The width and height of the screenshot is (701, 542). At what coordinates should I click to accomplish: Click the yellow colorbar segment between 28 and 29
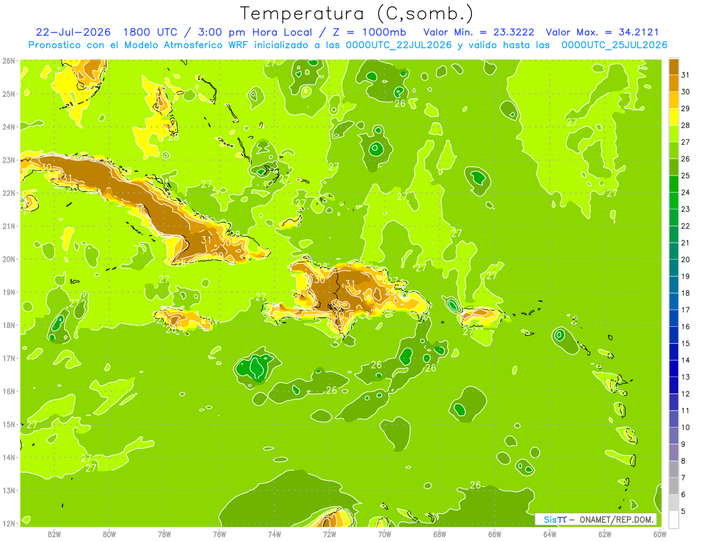pos(674,116)
